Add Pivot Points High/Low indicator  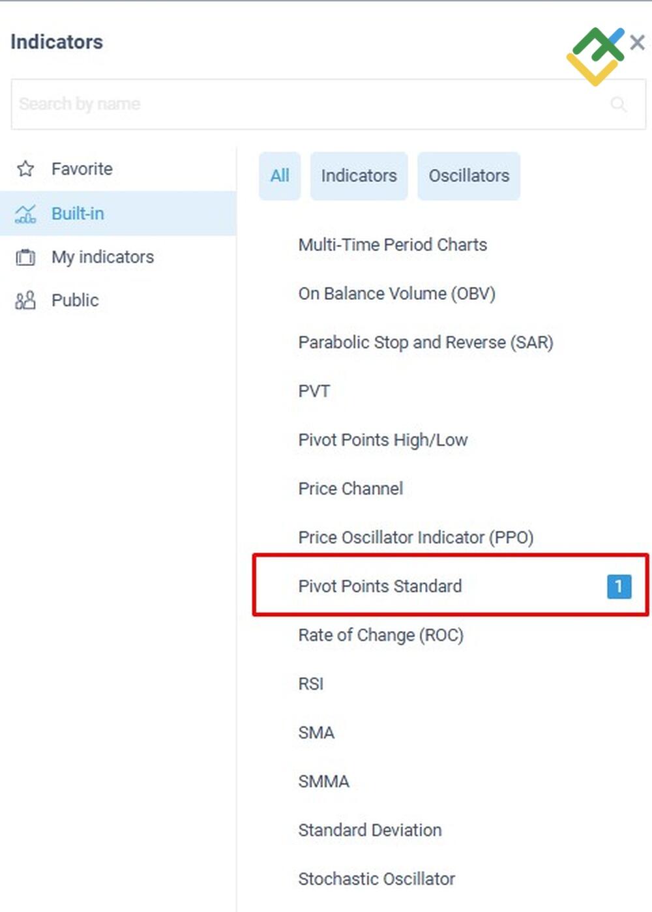tap(383, 440)
